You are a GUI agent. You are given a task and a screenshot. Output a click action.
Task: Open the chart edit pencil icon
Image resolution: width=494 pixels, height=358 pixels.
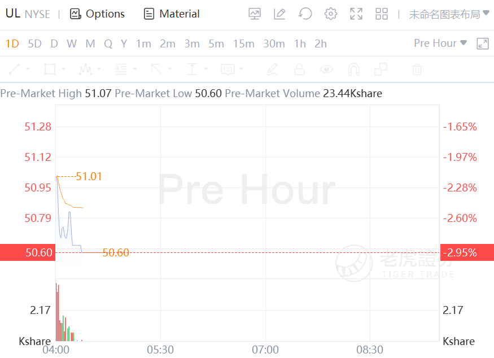pyautogui.click(x=279, y=14)
